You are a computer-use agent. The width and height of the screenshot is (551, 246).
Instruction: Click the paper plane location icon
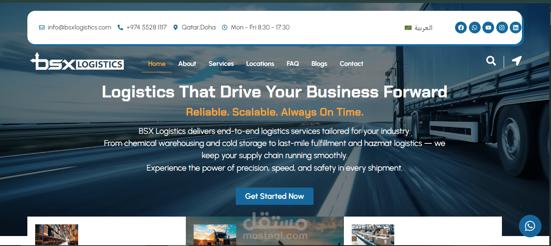click(x=516, y=61)
